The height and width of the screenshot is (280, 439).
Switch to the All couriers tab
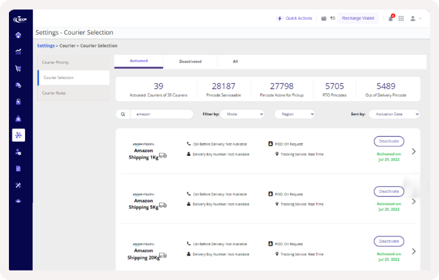coord(235,61)
